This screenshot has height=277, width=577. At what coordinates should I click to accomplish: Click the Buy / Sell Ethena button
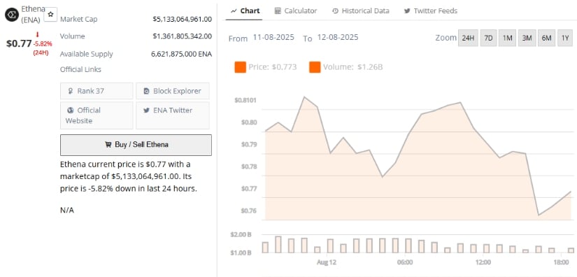coord(136,145)
